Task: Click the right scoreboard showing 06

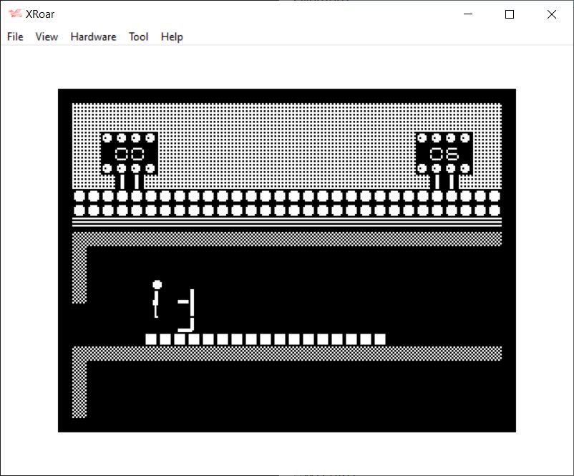Action: 444,153
